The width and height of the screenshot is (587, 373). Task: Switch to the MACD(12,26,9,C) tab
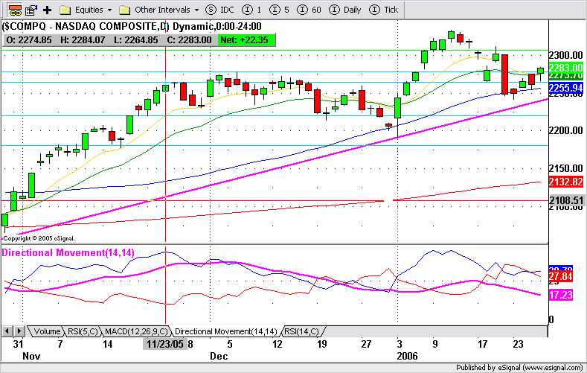point(136,331)
